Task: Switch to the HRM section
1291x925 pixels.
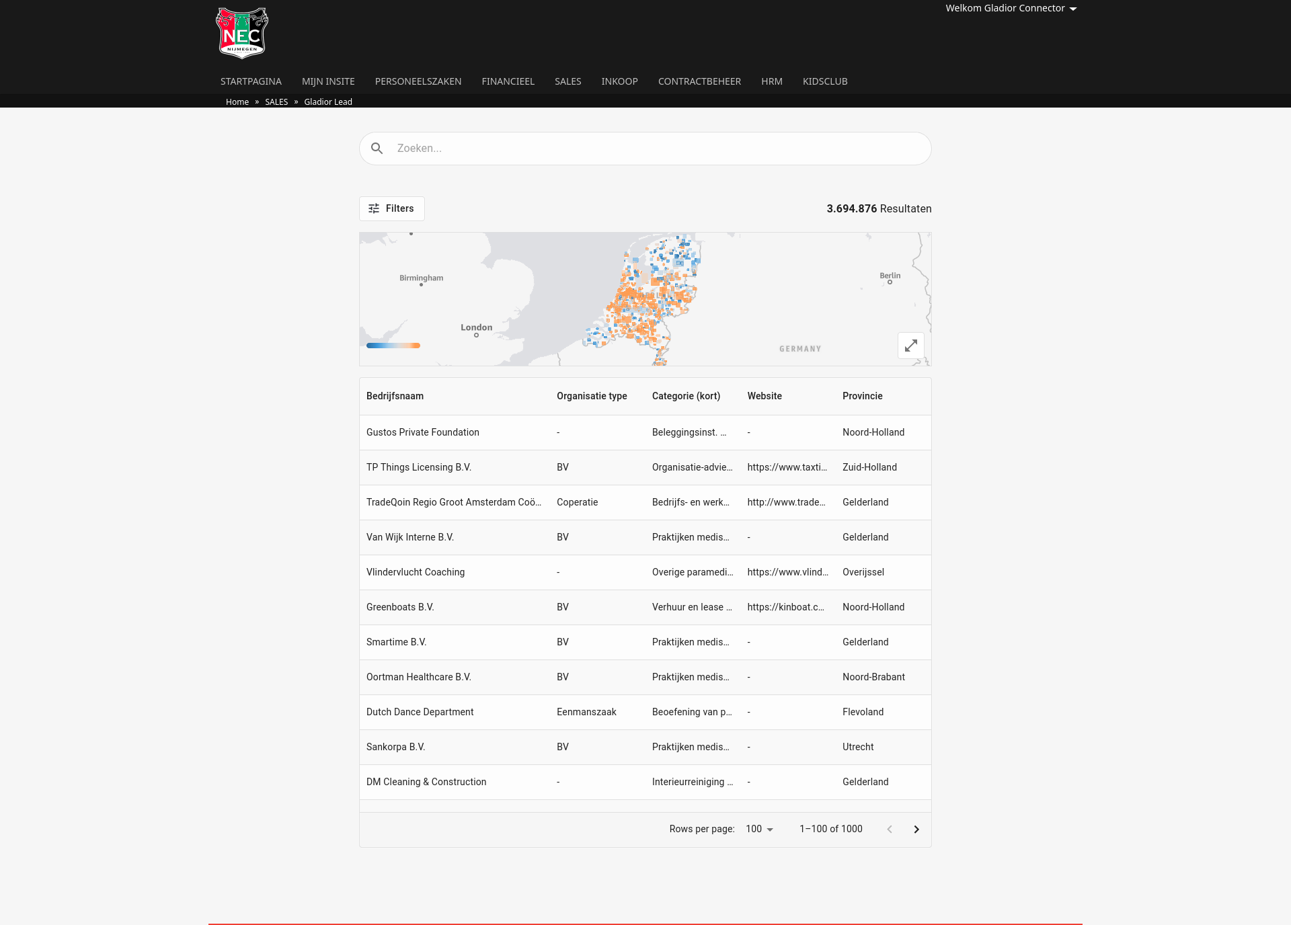Action: point(771,81)
